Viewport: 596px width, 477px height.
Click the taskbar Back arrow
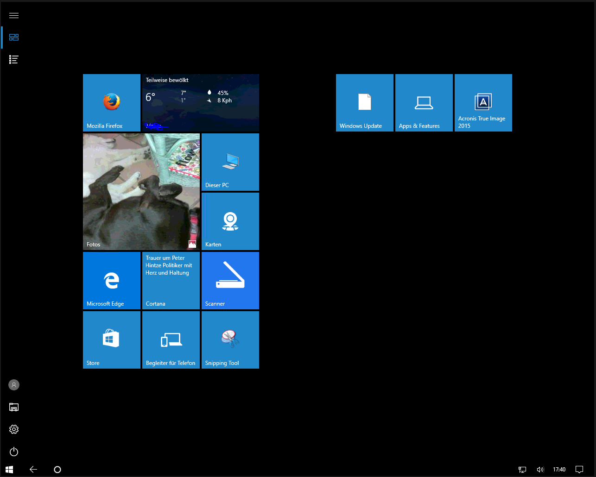pyautogui.click(x=33, y=469)
